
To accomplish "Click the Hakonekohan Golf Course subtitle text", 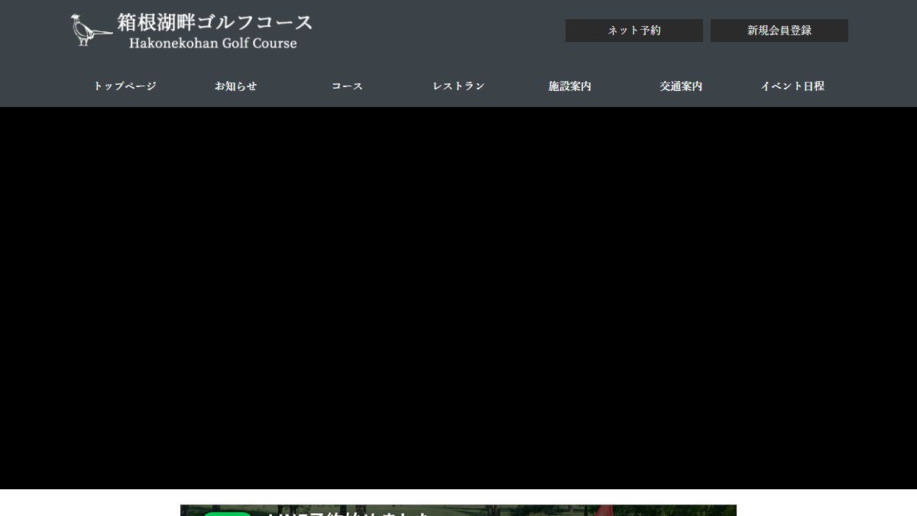I will click(x=213, y=44).
